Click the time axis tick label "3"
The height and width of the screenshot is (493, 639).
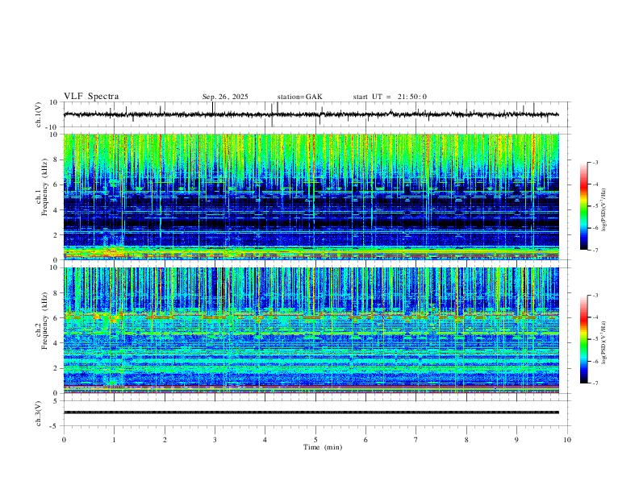point(215,440)
